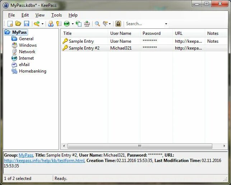
Task: Sort entries by Password column header
Action: (x=156, y=33)
